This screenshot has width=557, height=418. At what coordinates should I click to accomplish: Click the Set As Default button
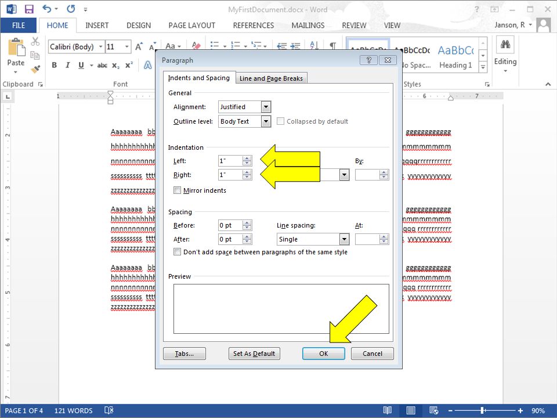tap(254, 354)
